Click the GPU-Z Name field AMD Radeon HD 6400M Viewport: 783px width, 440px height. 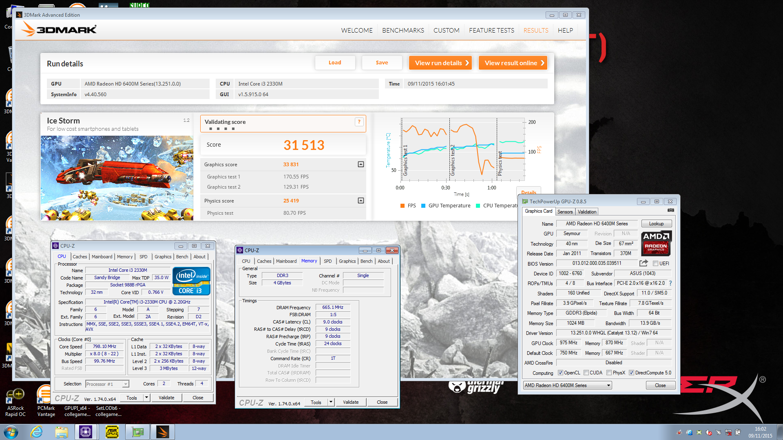(597, 224)
